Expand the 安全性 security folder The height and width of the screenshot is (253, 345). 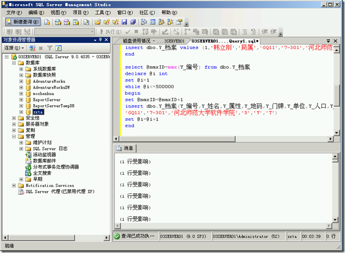point(14,118)
